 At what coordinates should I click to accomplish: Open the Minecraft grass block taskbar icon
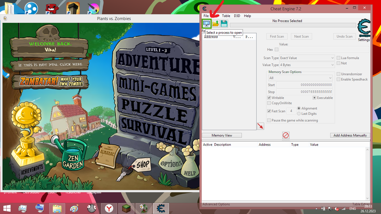pos(126,208)
